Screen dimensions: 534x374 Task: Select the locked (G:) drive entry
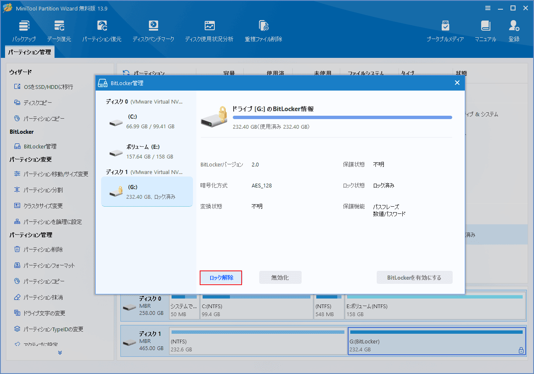pyautogui.click(x=147, y=192)
